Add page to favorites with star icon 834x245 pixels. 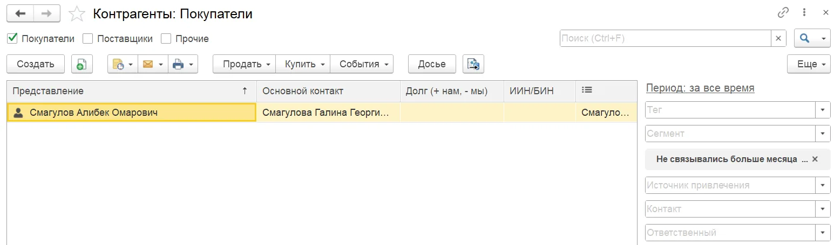77,14
